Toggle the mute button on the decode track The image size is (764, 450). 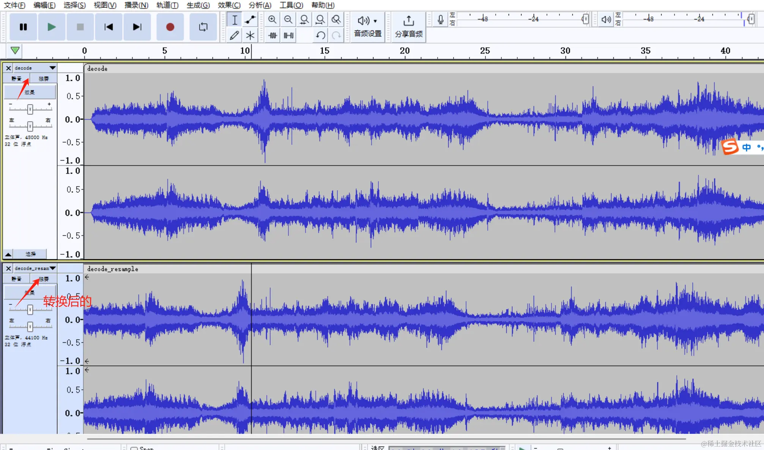click(16, 79)
